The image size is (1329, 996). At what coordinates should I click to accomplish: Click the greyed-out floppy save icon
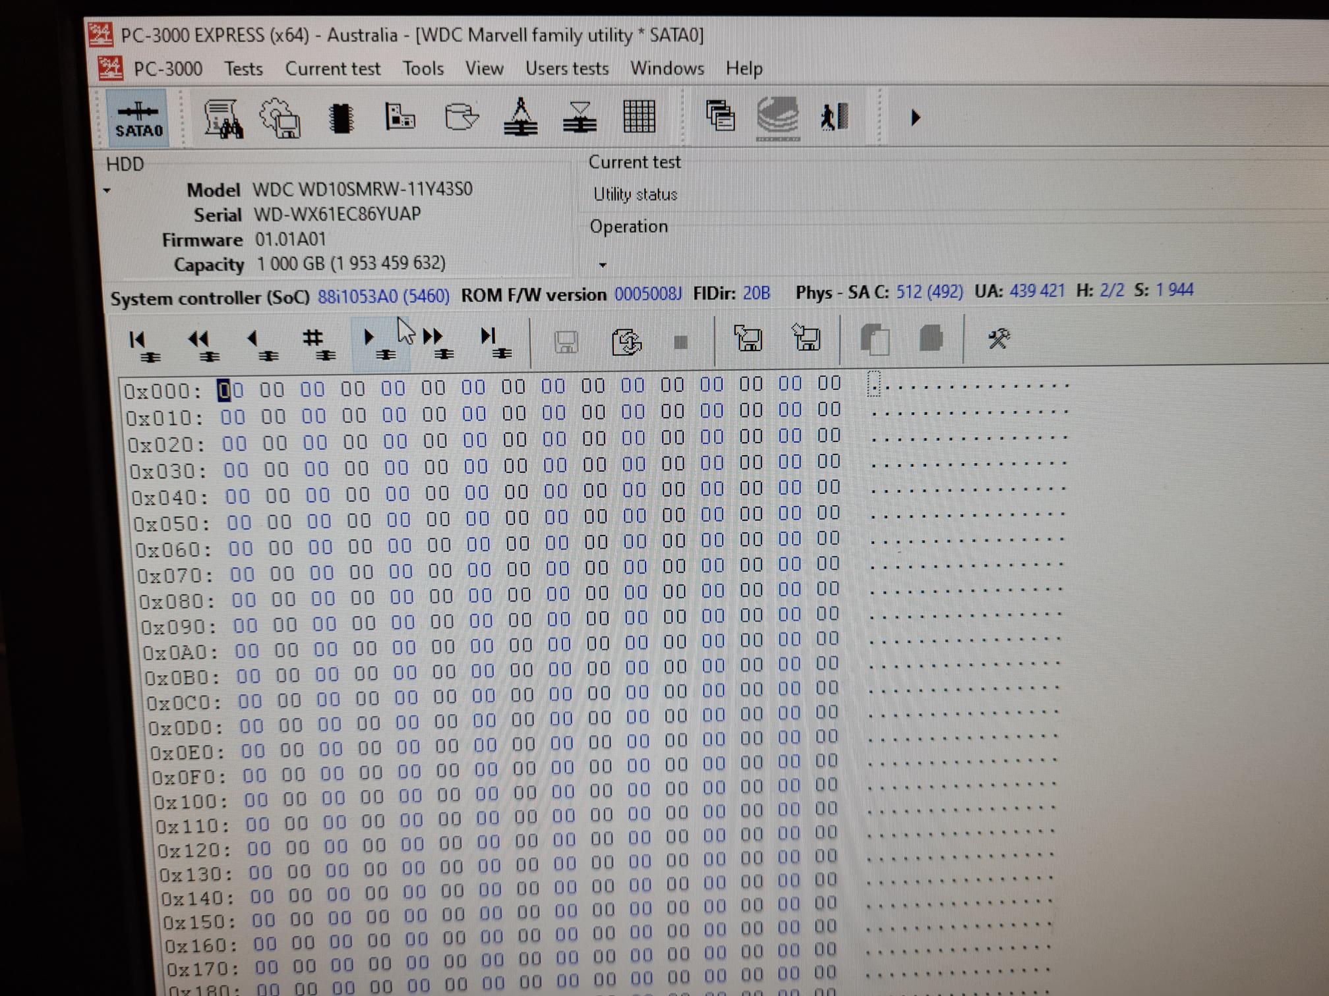tap(566, 343)
